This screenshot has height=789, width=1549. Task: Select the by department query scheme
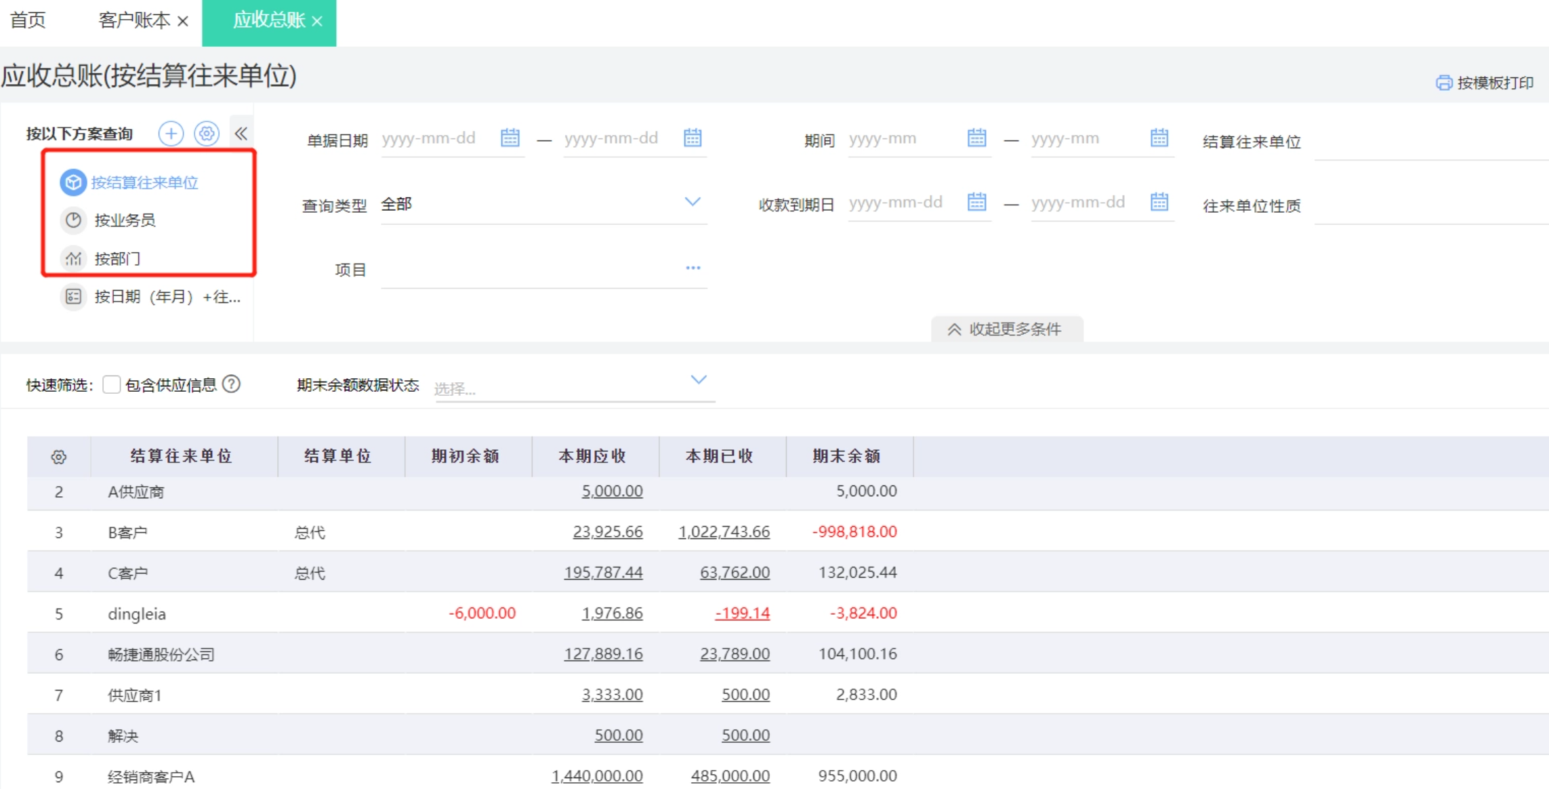117,259
